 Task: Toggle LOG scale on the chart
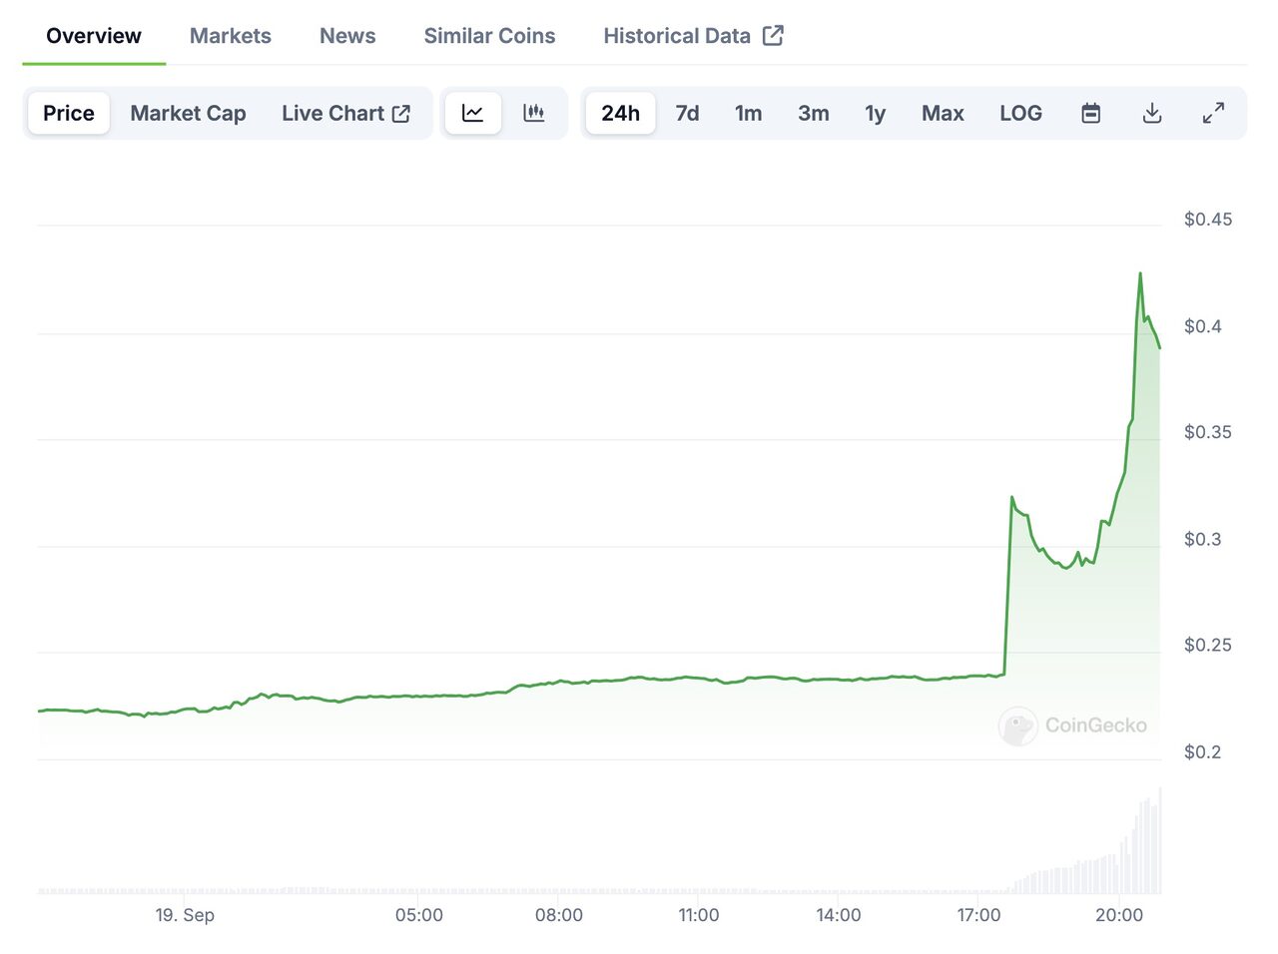point(1021,113)
